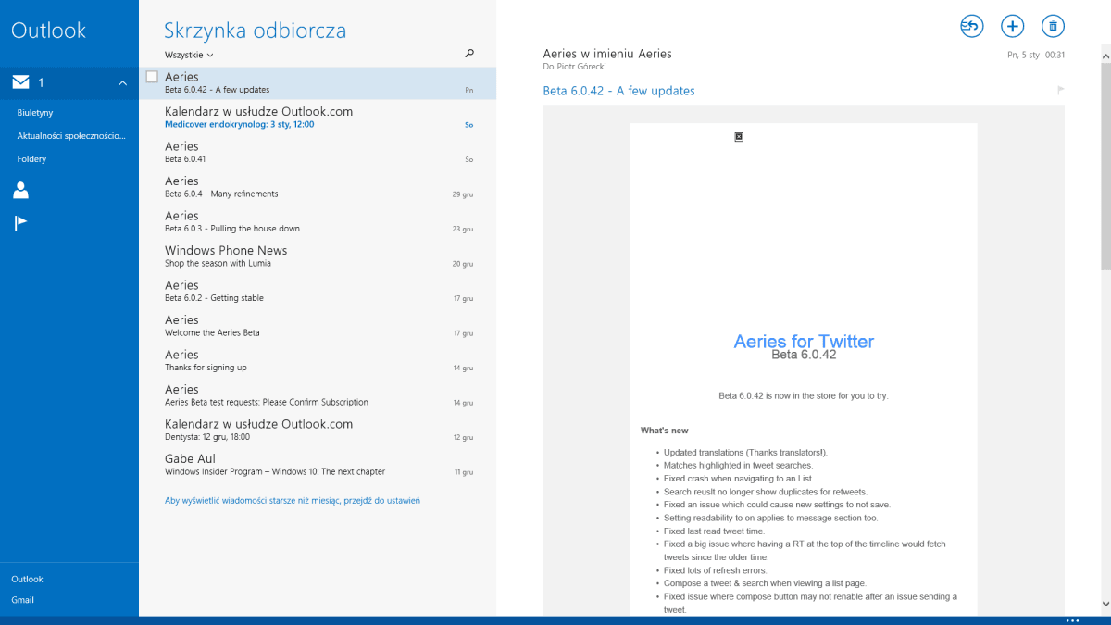
Task: Open the Aeries for Twitter link
Action: pyautogui.click(x=803, y=342)
